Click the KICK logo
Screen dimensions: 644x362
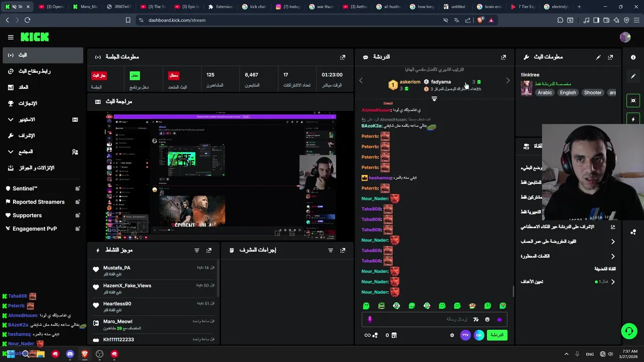(x=35, y=37)
